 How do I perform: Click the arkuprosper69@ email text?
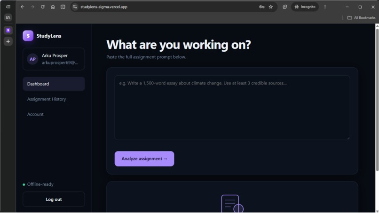pos(60,63)
